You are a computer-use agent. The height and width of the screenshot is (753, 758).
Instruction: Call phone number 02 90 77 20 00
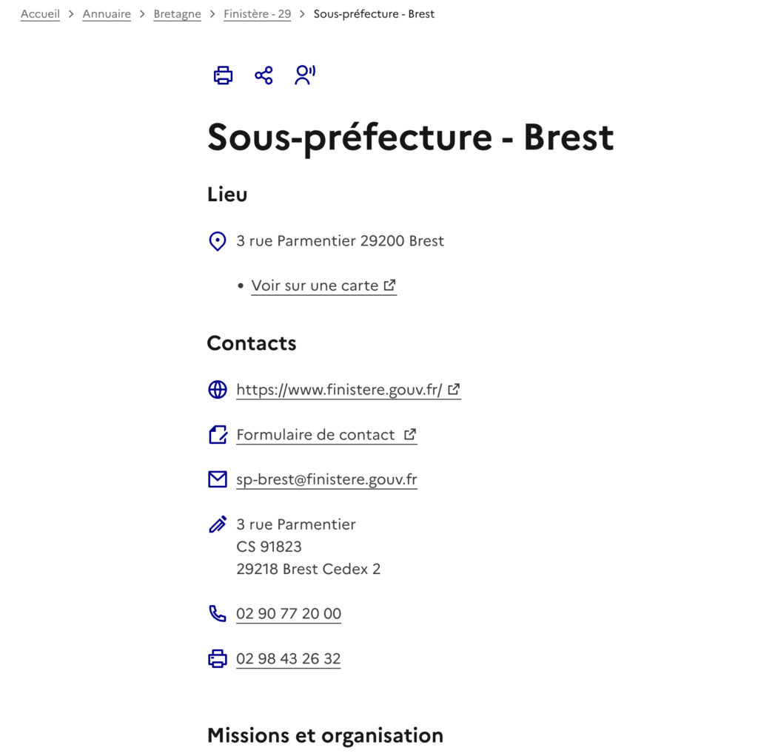coord(289,614)
